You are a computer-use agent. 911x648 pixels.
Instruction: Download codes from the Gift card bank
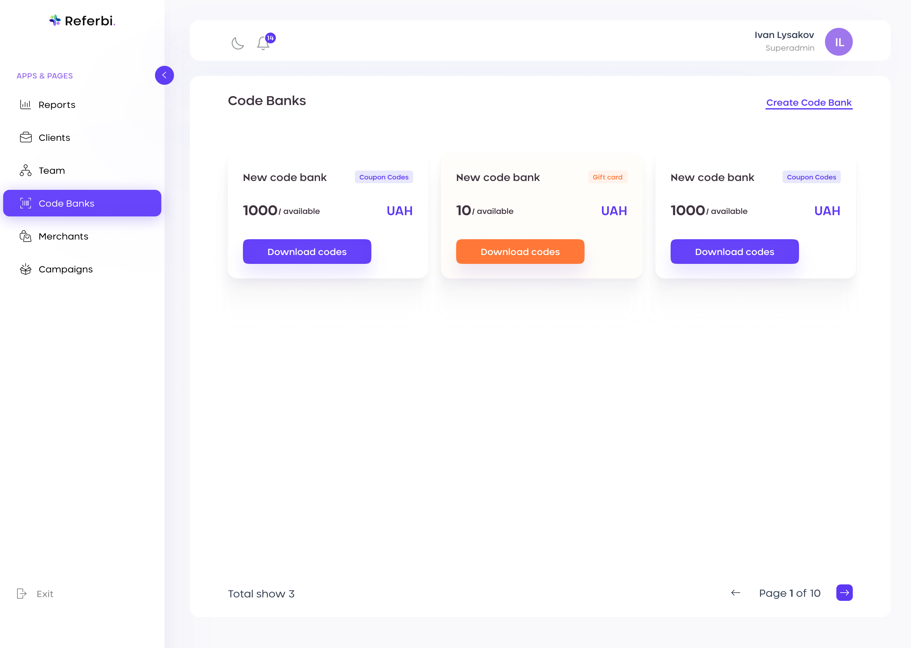(x=520, y=252)
